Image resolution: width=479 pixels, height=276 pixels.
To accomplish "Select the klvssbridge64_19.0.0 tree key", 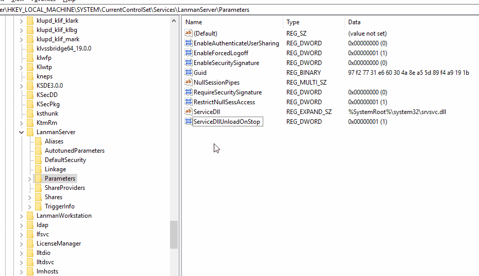I will (x=64, y=48).
